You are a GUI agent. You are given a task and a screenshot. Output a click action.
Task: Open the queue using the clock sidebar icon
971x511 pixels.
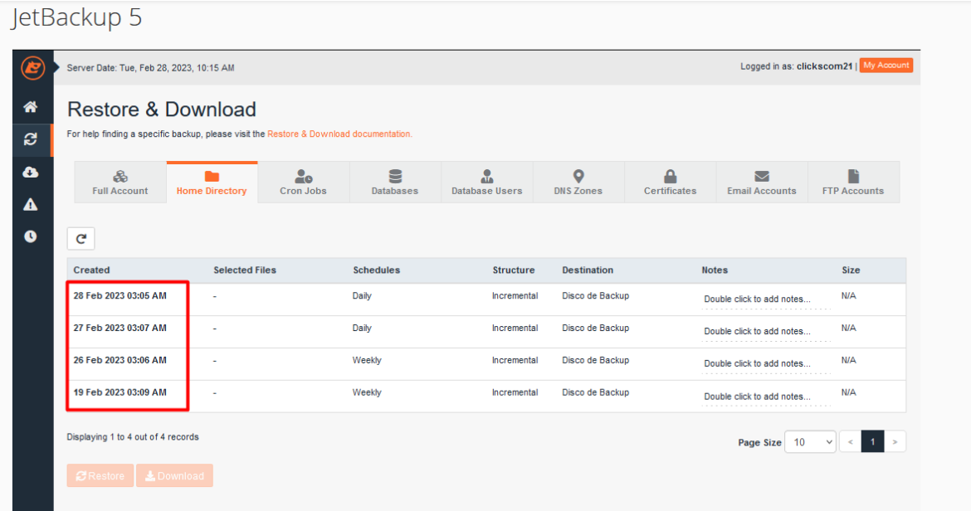click(32, 236)
